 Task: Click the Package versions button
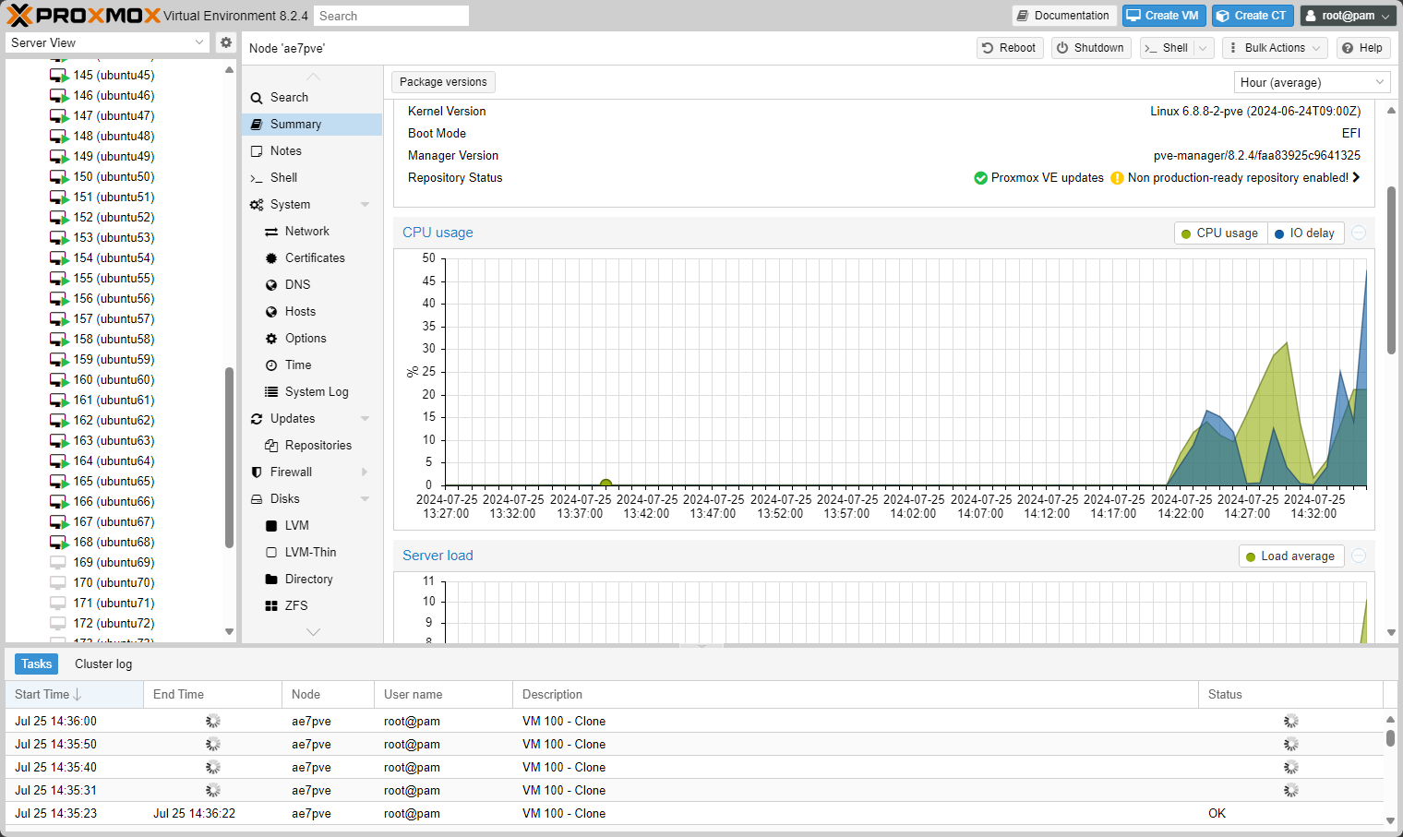(x=443, y=82)
